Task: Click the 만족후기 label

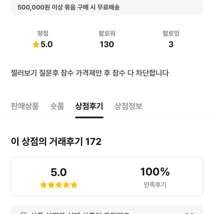Action: click(155, 185)
